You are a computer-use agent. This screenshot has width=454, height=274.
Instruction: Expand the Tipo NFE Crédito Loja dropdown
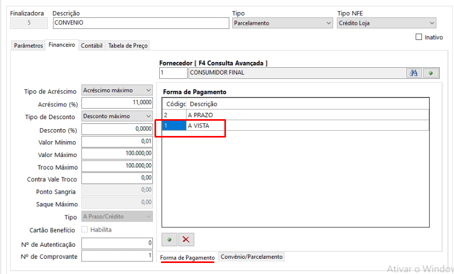(x=386, y=23)
